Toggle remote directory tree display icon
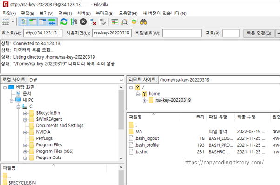 click(x=42, y=22)
